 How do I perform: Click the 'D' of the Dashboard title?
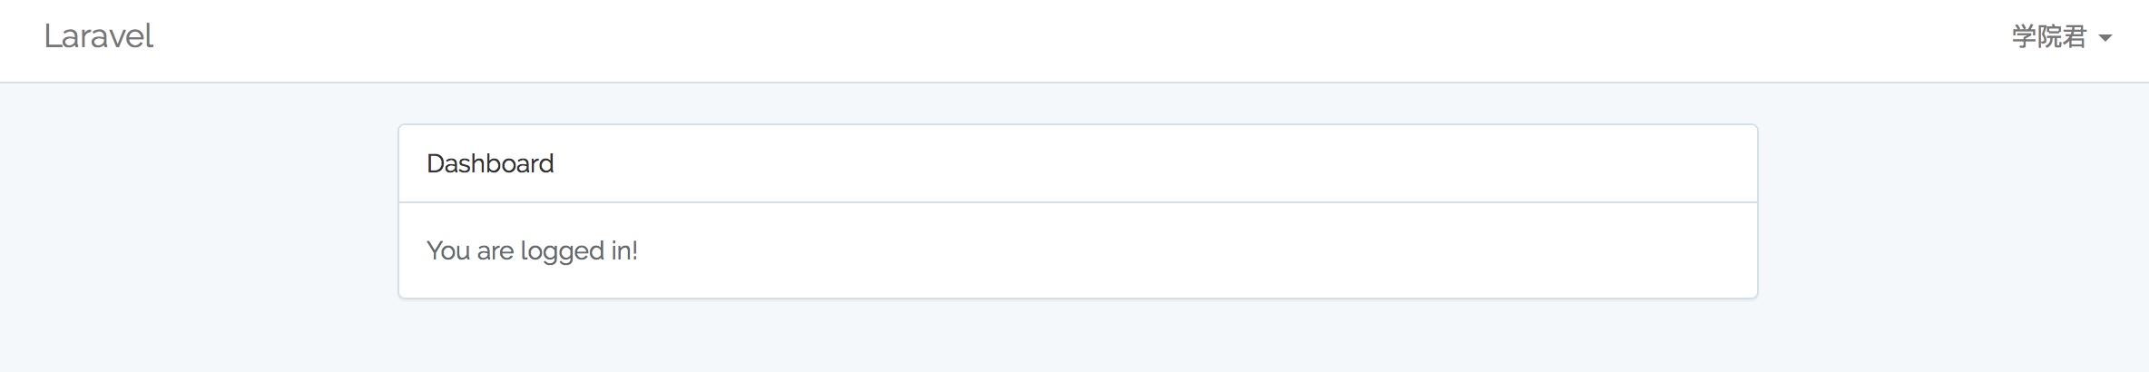point(435,163)
